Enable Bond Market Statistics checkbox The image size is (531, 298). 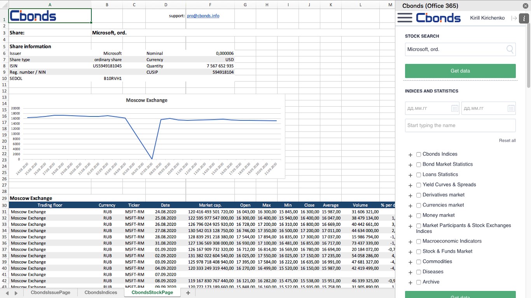[x=419, y=165]
